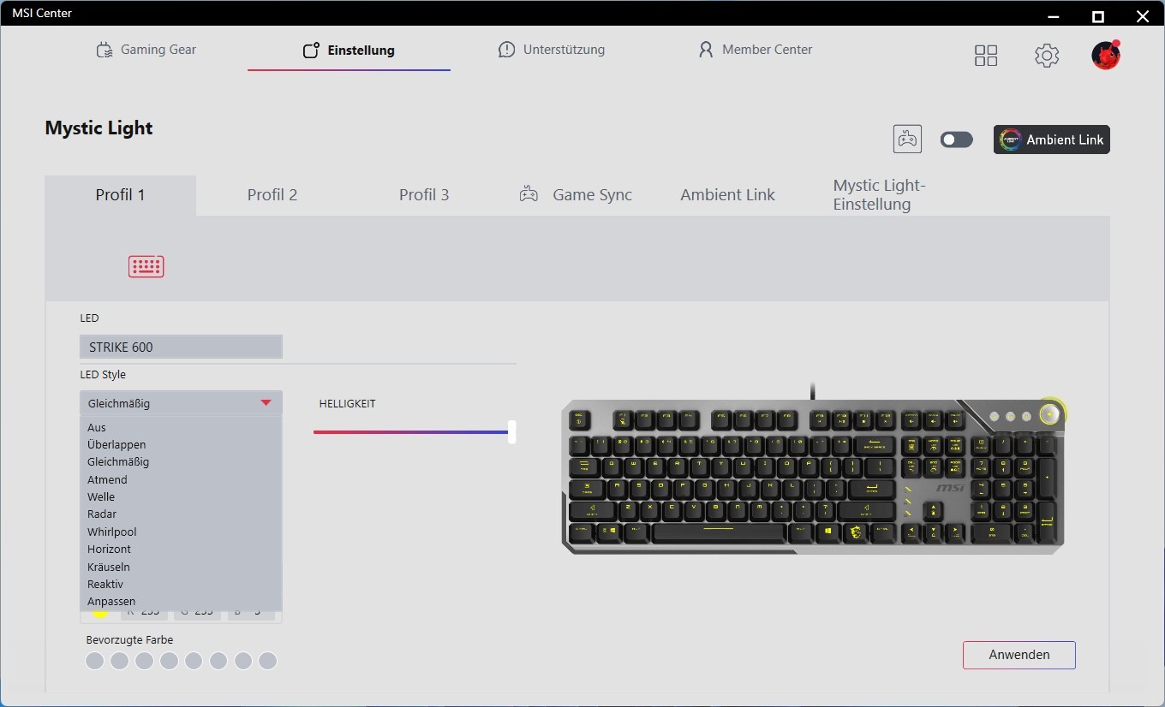Viewport: 1165px width, 707px height.
Task: Open the Mystic Light-Einstellung tab
Action: click(880, 195)
